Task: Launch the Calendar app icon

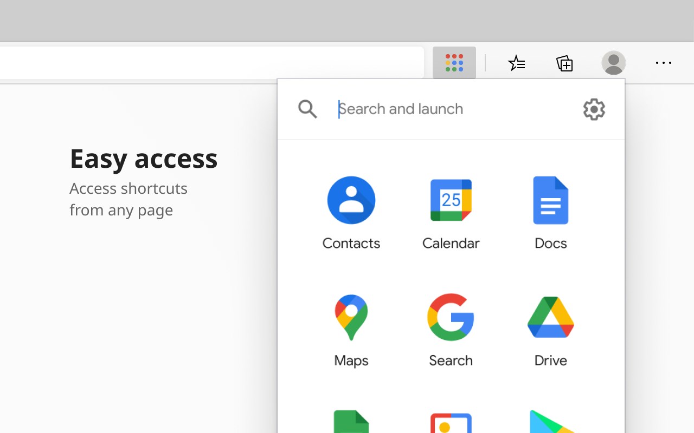Action: click(451, 200)
